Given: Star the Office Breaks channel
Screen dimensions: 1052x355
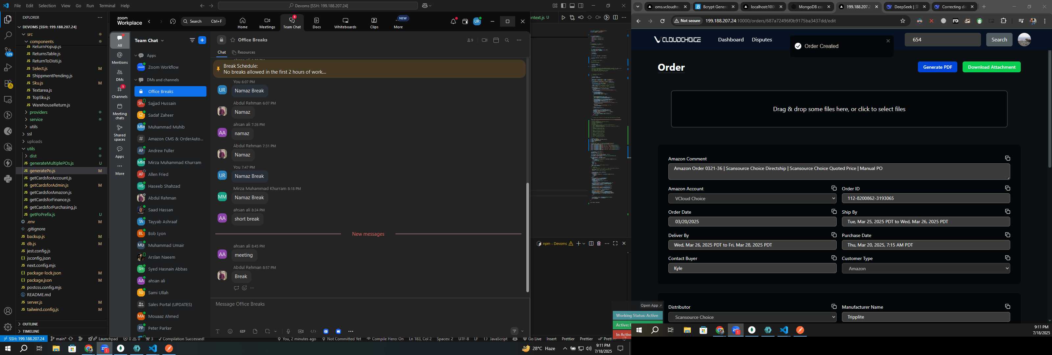Looking at the screenshot, I should [x=233, y=40].
